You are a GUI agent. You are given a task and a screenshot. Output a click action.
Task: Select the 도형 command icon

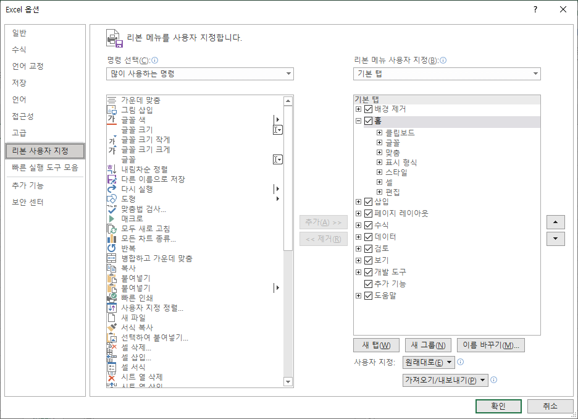click(112, 199)
